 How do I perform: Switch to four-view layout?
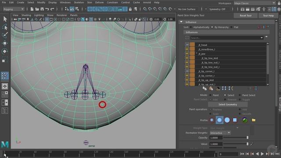click(5, 94)
